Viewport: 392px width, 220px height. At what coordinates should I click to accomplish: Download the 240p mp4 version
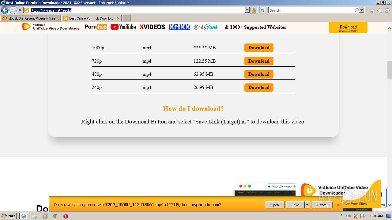pos(259,87)
